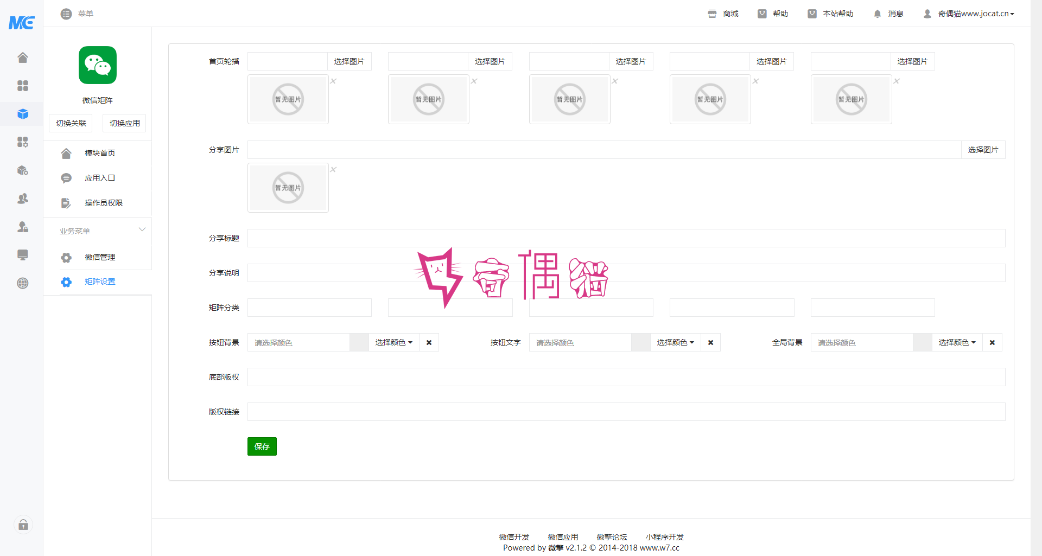Open the 微擎论坛 footer link
The width and height of the screenshot is (1042, 556).
(x=612, y=537)
